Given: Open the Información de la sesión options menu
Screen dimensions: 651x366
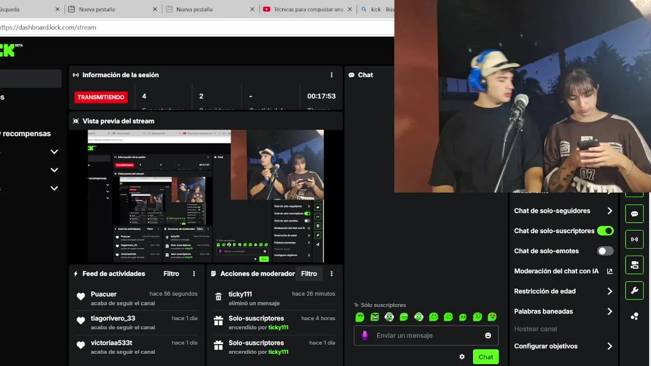Looking at the screenshot, I should coord(332,75).
